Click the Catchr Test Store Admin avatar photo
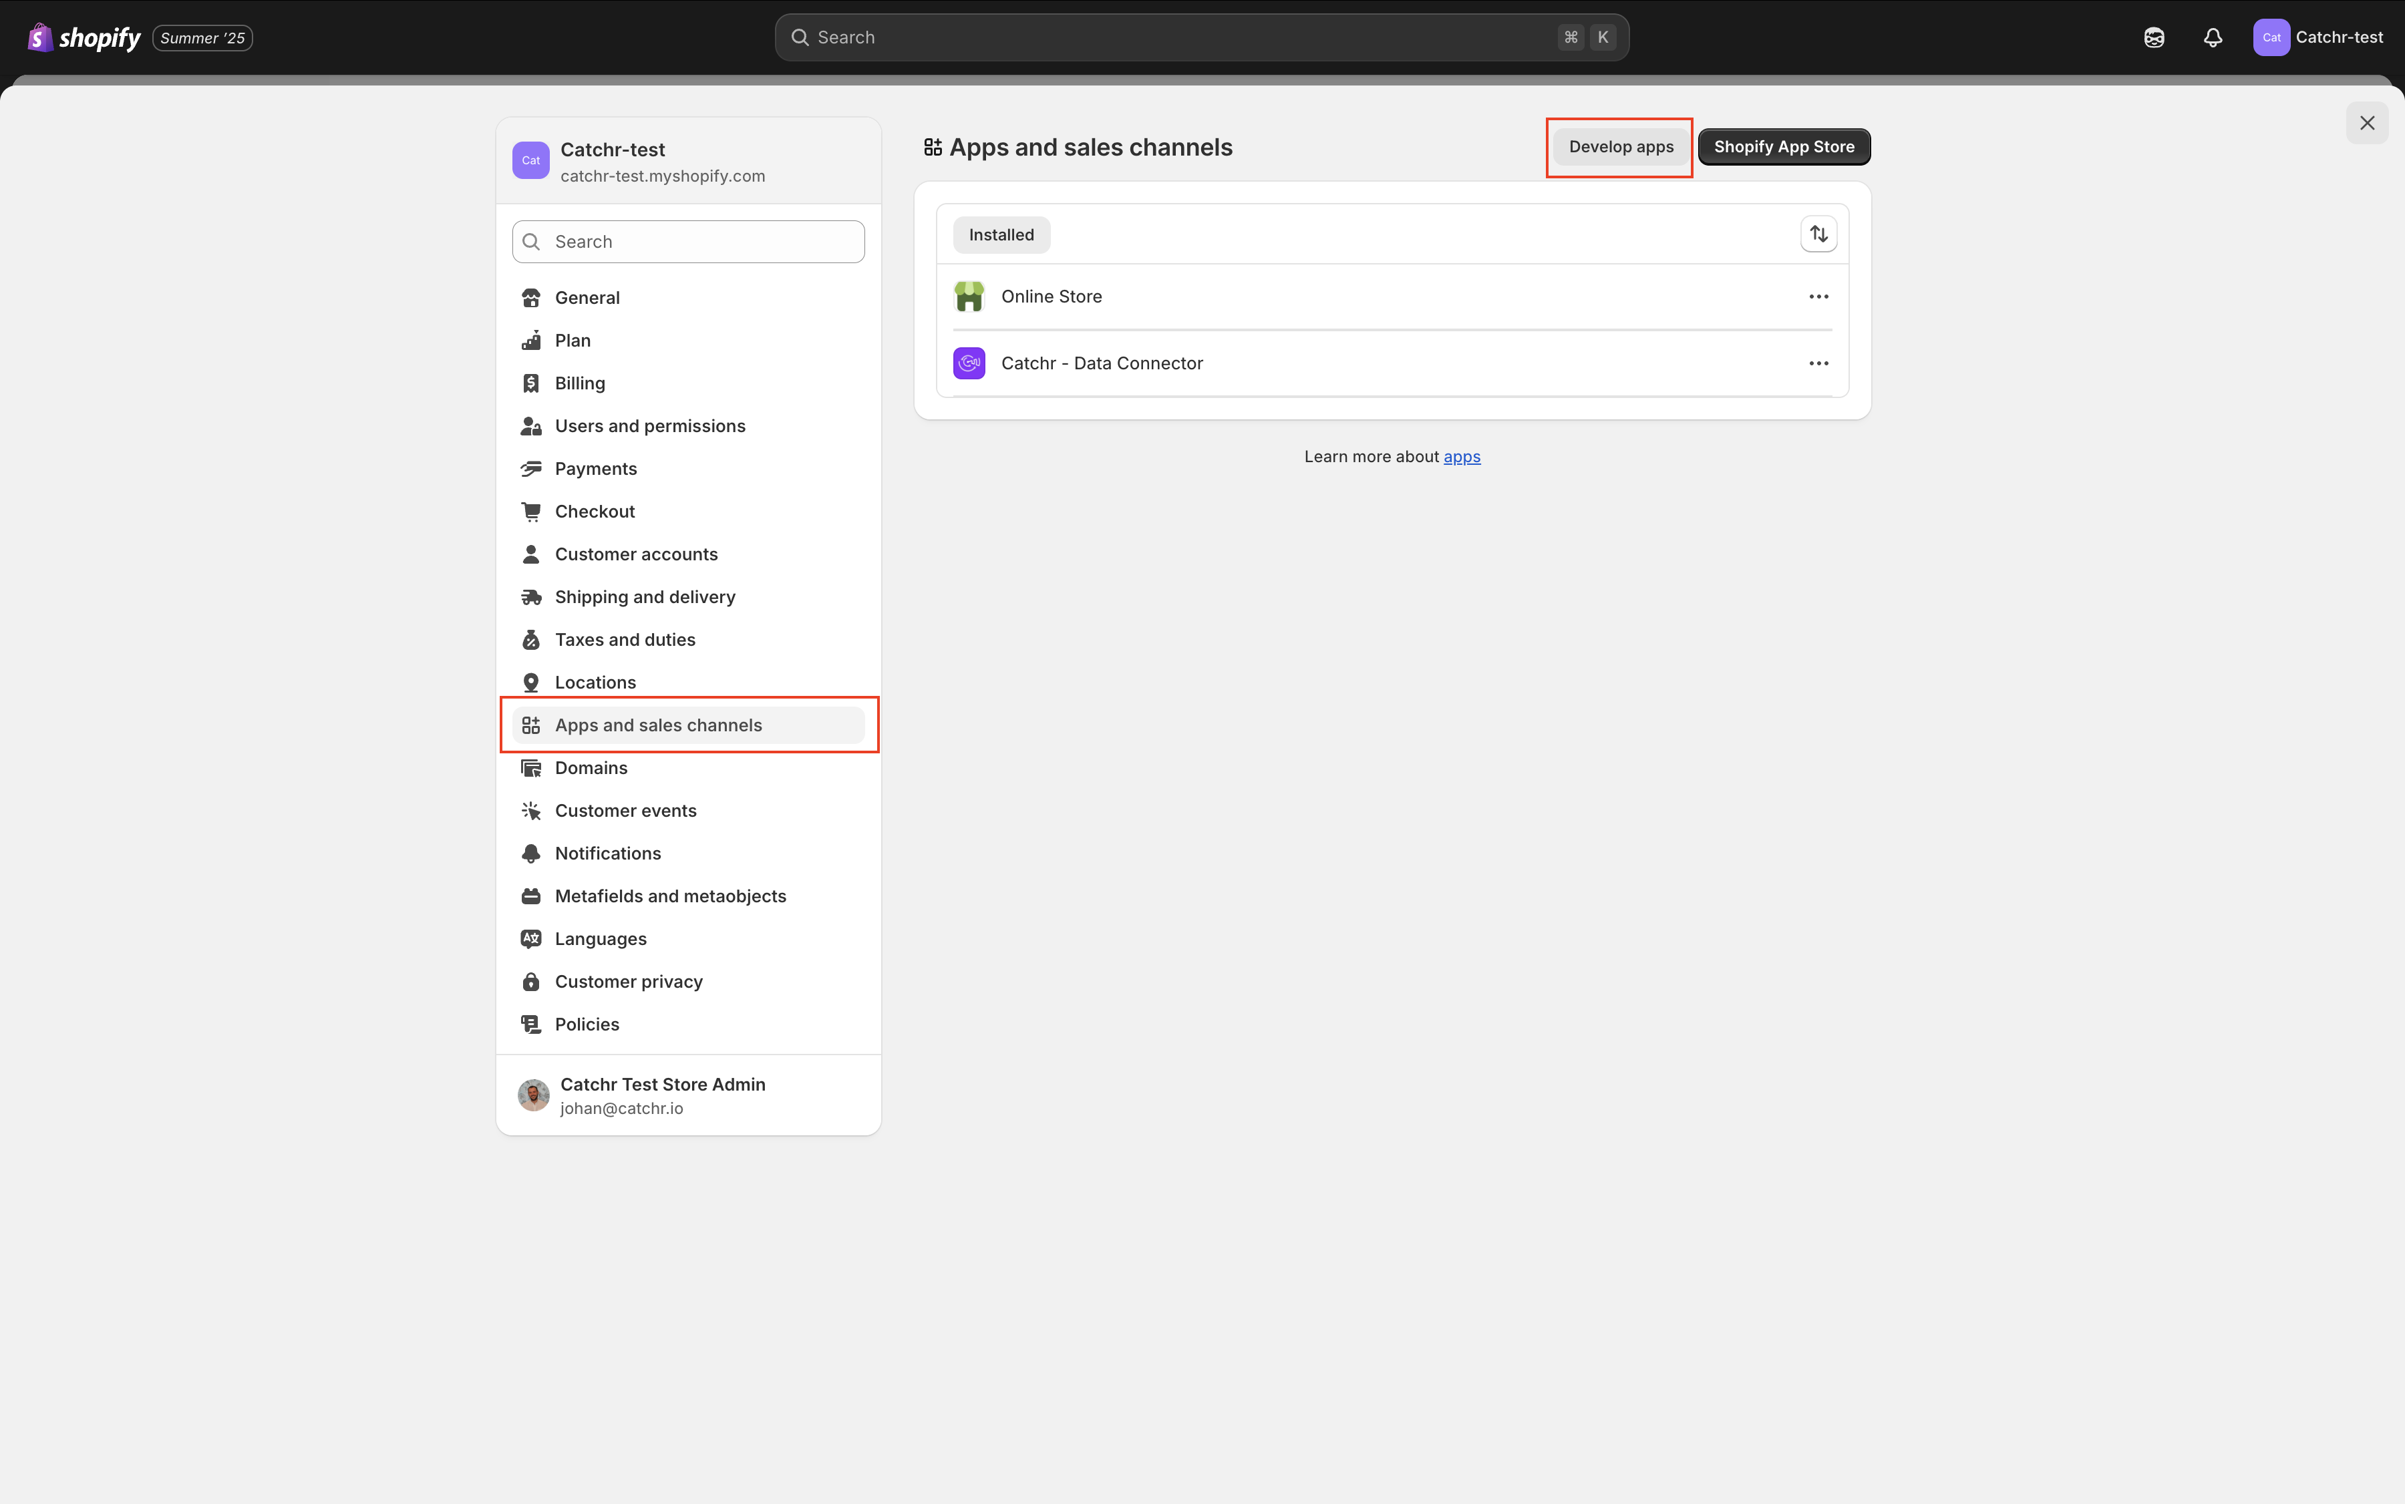Screen dimensions: 2405x1504 pyautogui.click(x=533, y=1095)
